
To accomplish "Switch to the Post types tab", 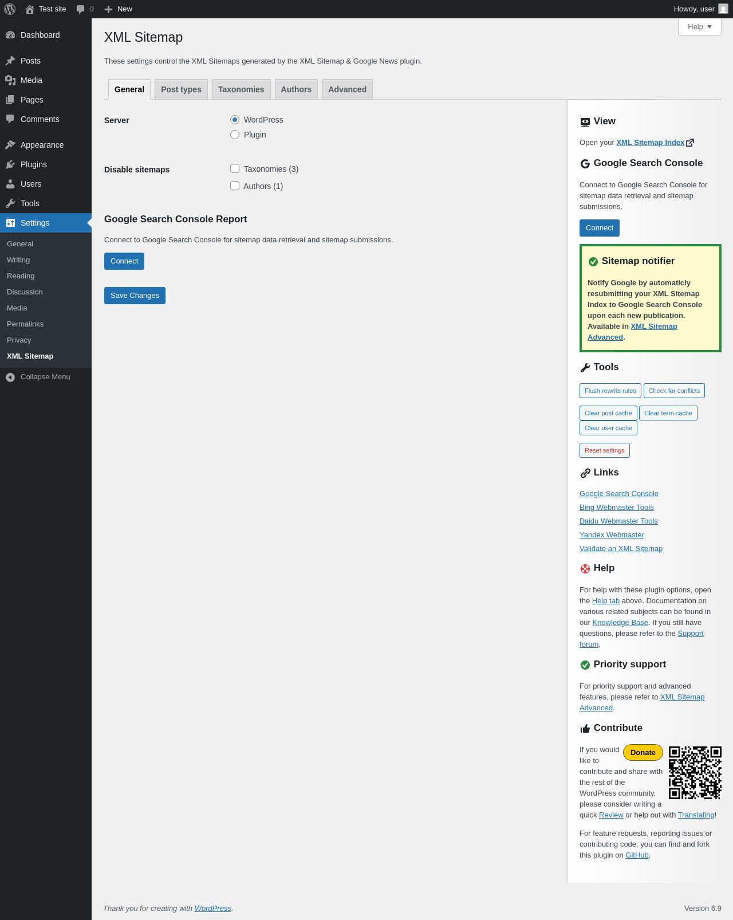I will click(x=181, y=89).
